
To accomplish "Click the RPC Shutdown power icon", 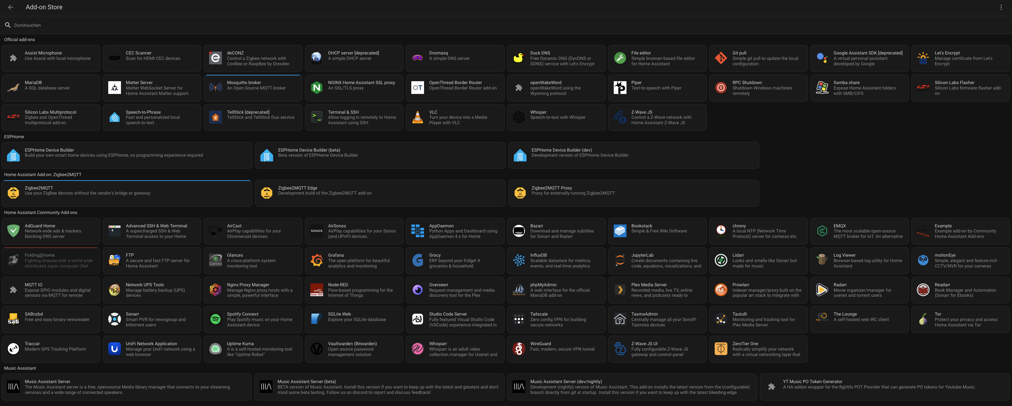I will point(721,88).
